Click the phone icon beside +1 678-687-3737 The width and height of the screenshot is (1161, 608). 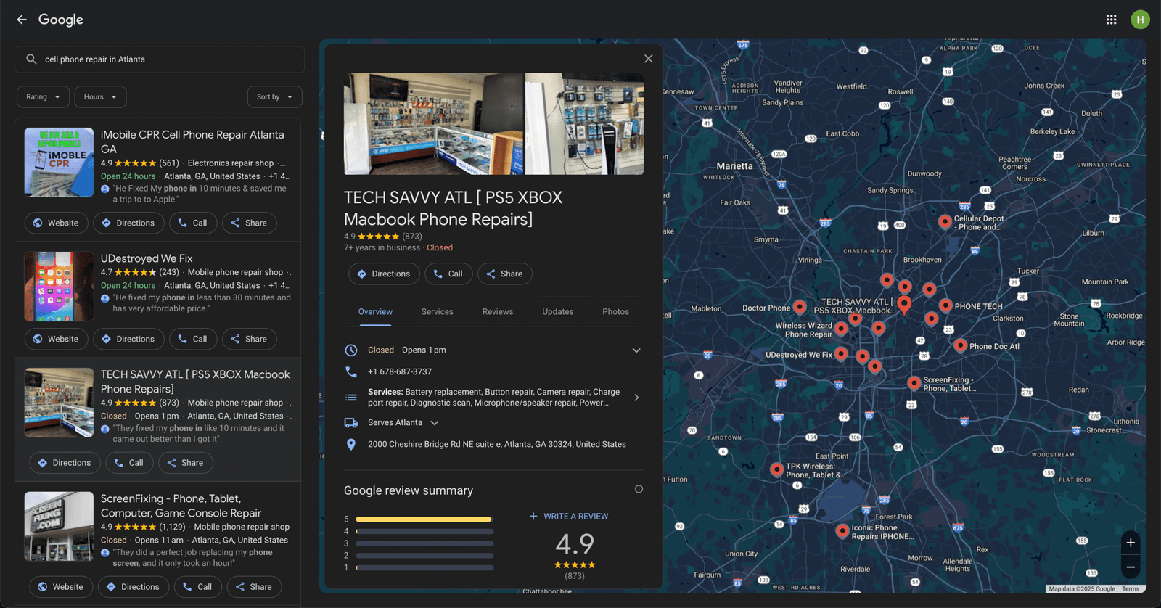(351, 371)
